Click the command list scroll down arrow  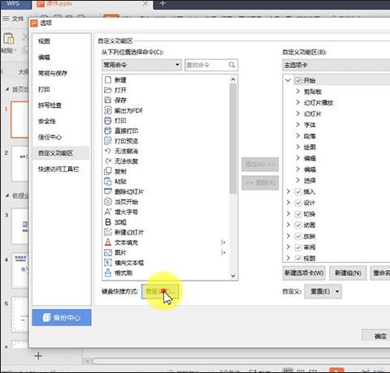coord(233,276)
